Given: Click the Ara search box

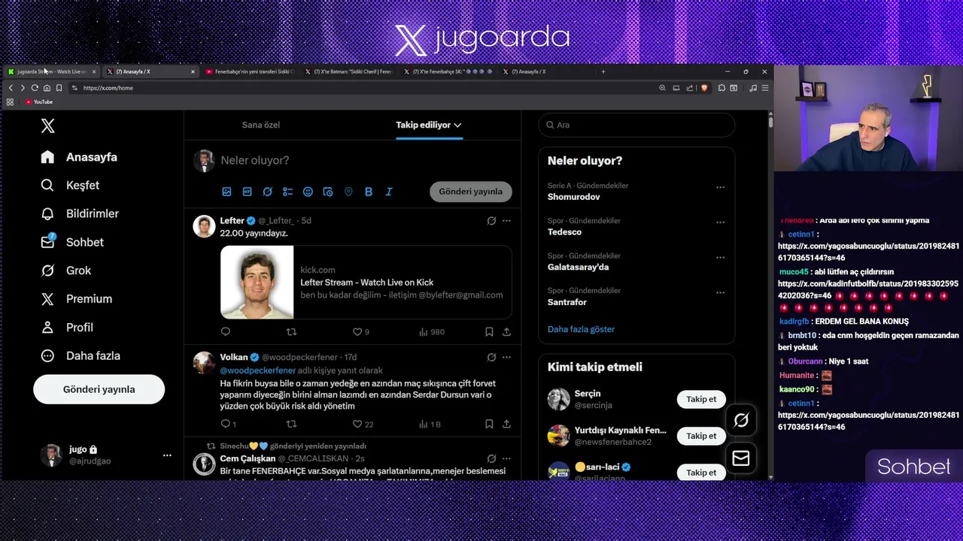Looking at the screenshot, I should [x=636, y=125].
